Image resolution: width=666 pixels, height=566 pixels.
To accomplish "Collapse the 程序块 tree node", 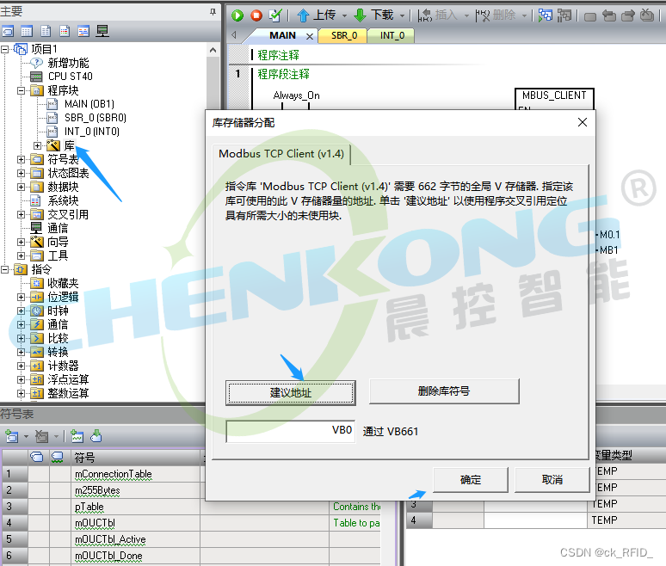I will pos(21,90).
